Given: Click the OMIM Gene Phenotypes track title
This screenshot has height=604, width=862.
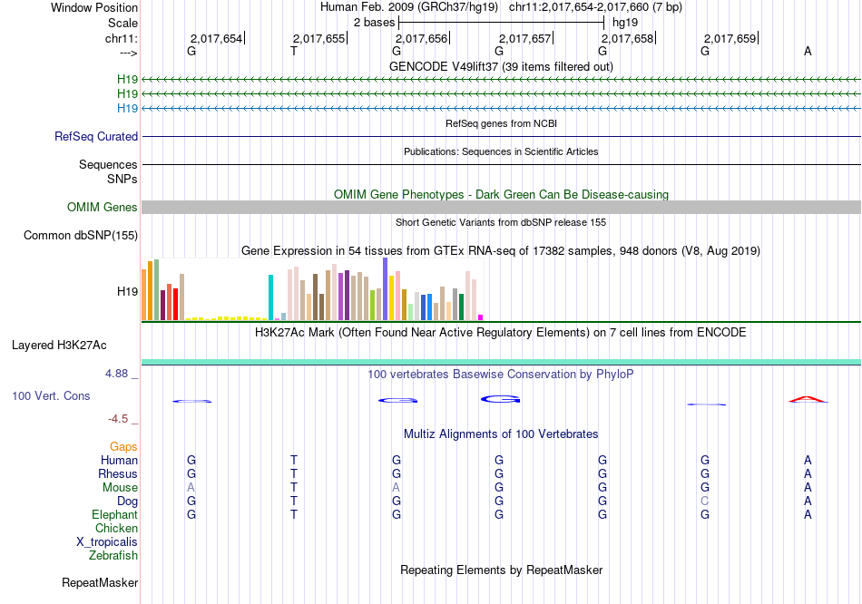Looking at the screenshot, I should click(x=501, y=195).
